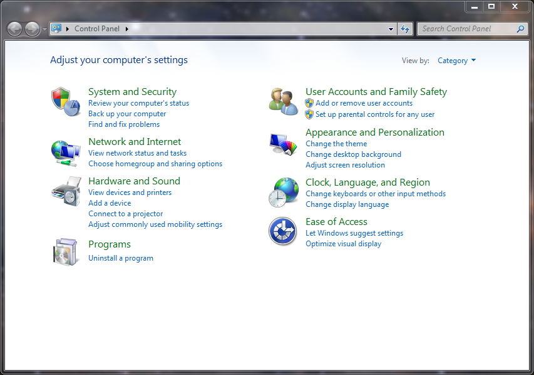
Task: Click Choose homegroup and sharing options
Action: (x=155, y=164)
